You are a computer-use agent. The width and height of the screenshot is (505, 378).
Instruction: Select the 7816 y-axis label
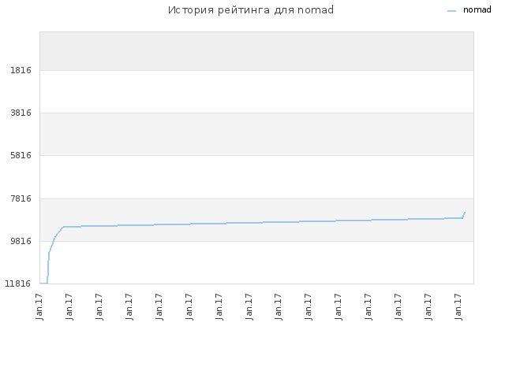coord(21,198)
